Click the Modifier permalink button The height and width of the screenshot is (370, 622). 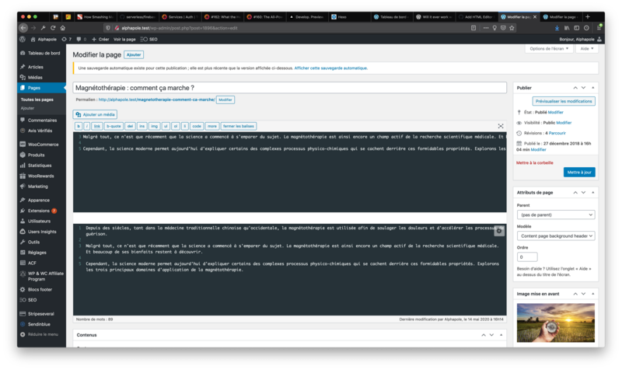tap(225, 99)
